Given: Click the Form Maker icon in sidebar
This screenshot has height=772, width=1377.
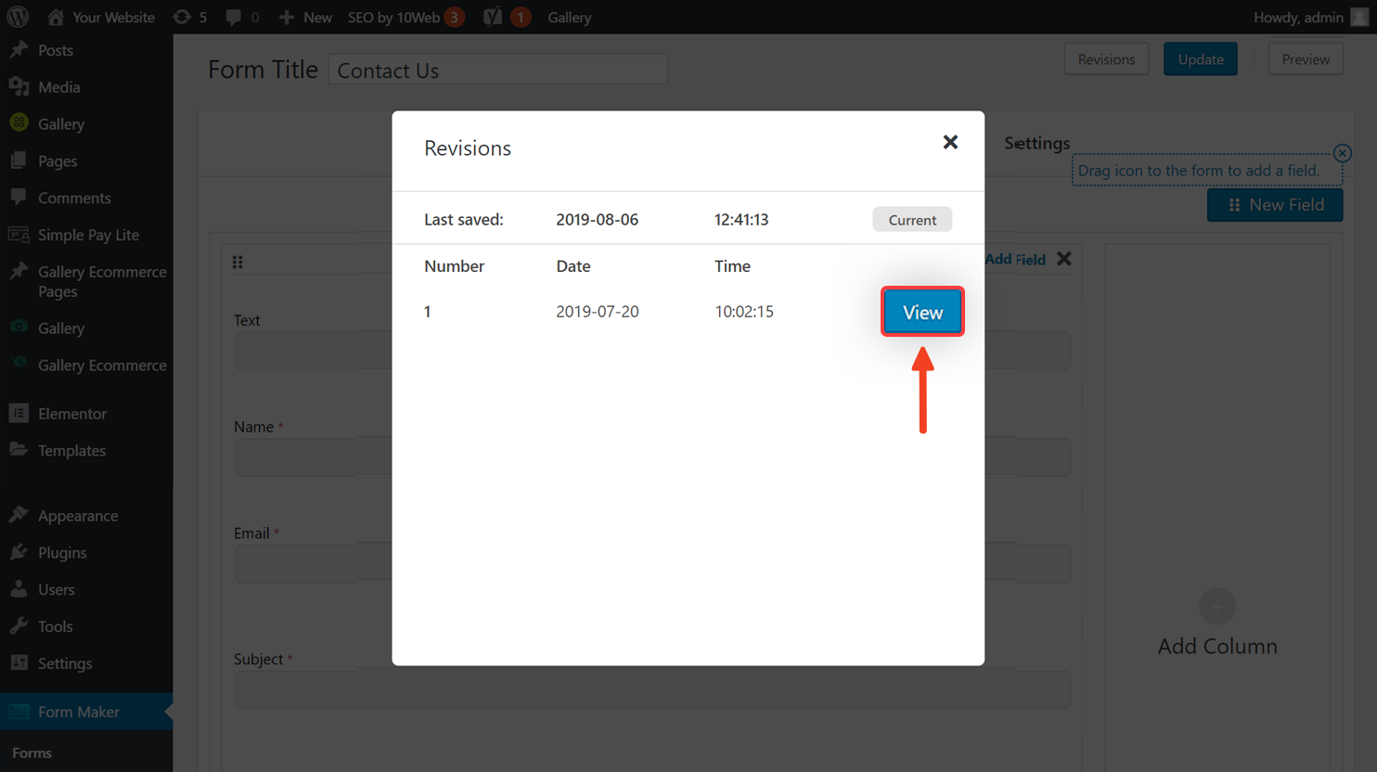Looking at the screenshot, I should pyautogui.click(x=19, y=712).
